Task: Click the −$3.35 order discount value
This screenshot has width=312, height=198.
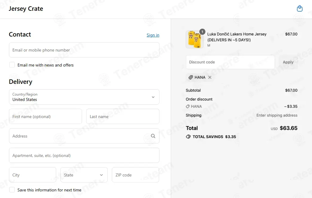Action: pyautogui.click(x=291, y=107)
